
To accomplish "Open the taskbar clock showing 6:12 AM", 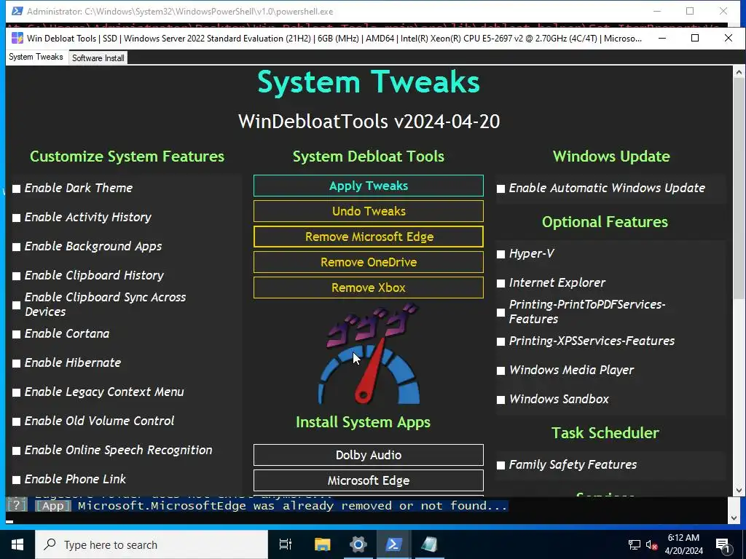I will click(683, 544).
